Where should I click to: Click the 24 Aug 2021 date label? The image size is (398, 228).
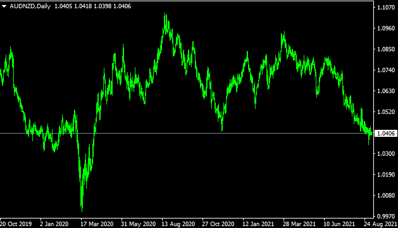[x=380, y=224]
